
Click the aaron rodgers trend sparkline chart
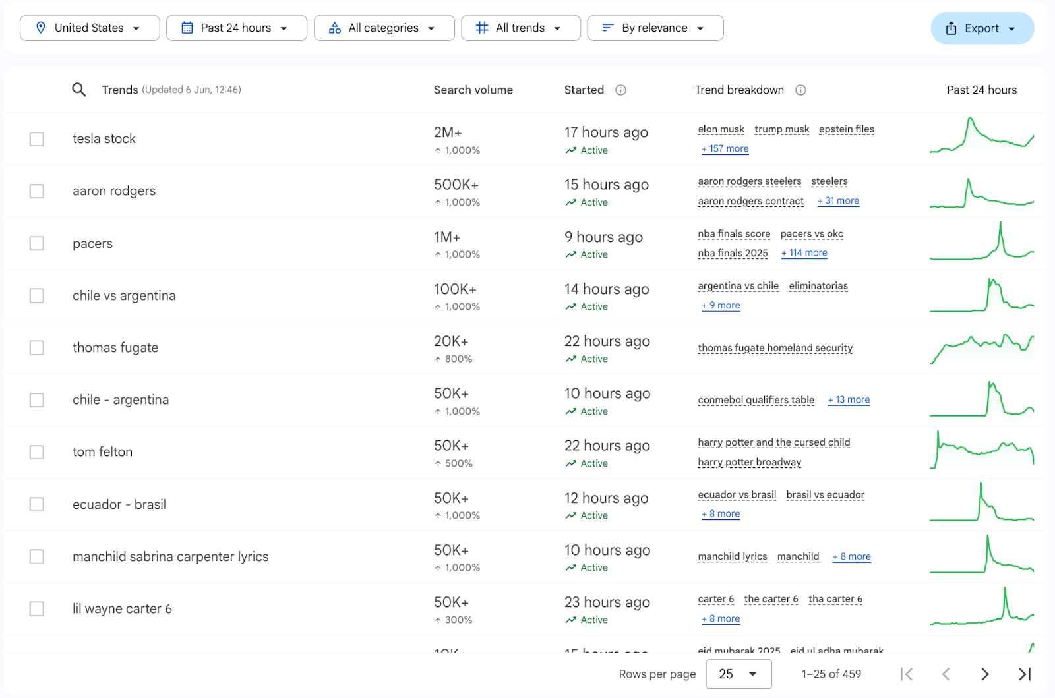(x=981, y=192)
